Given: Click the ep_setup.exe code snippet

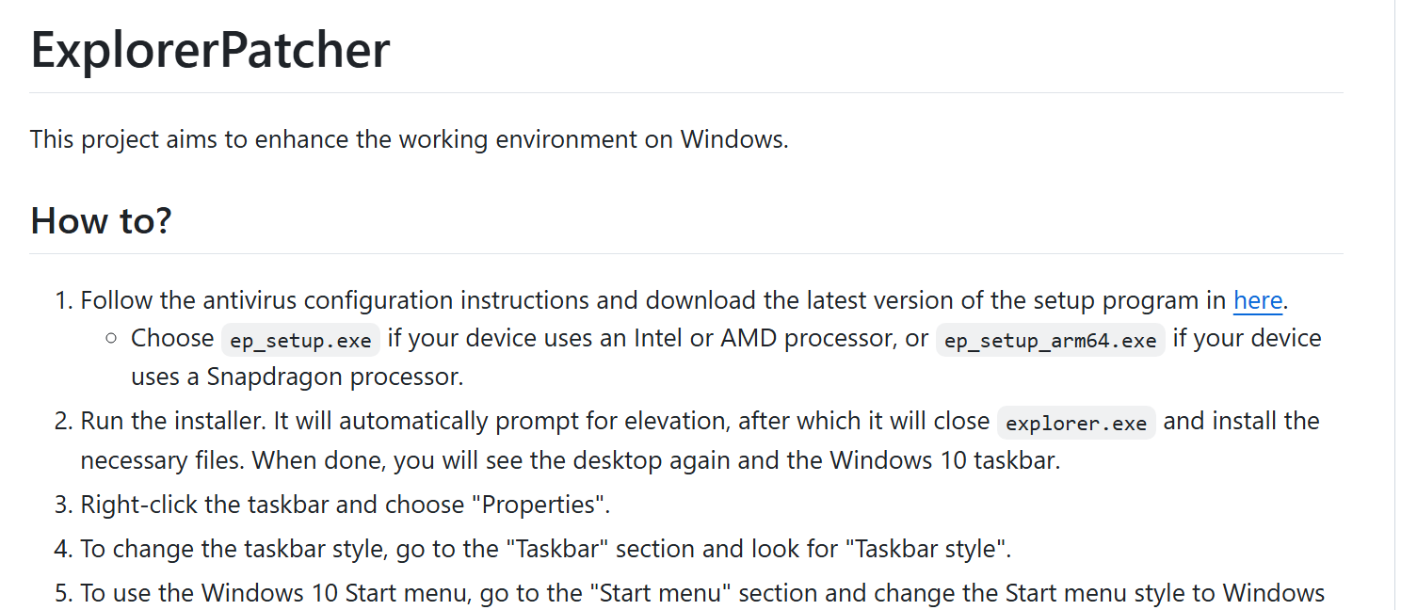Looking at the screenshot, I should pyautogui.click(x=300, y=340).
